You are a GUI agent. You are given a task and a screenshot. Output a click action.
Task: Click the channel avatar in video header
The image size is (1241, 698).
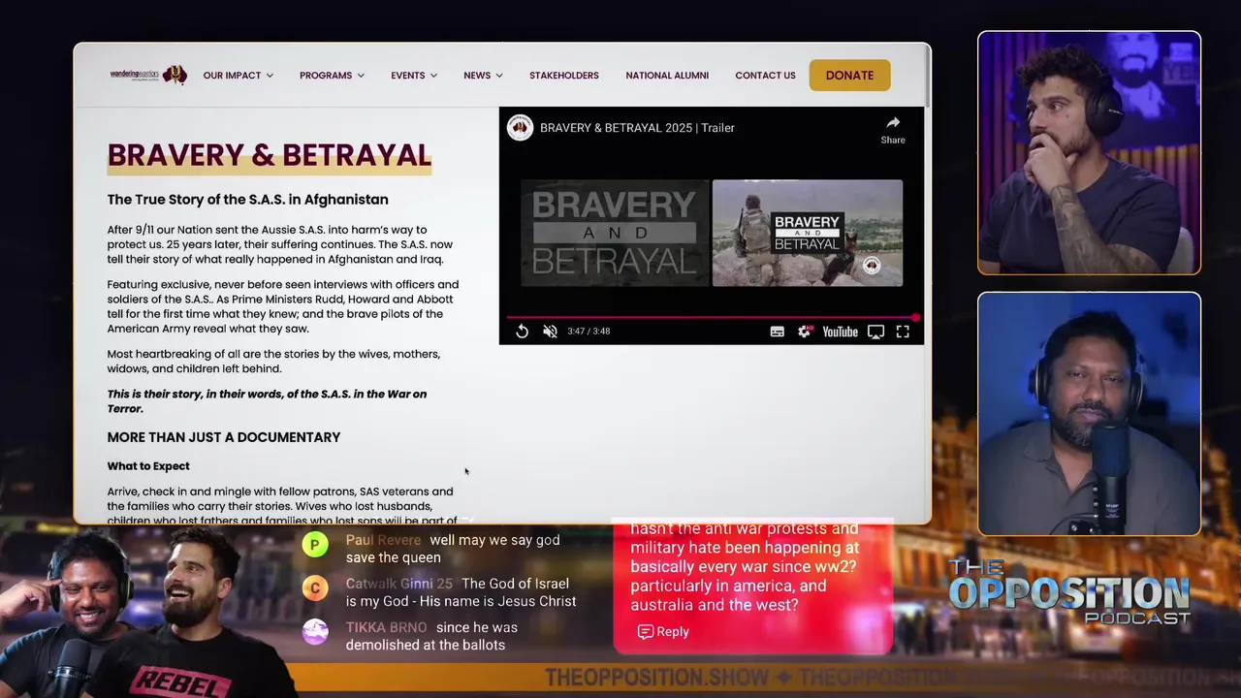pyautogui.click(x=521, y=128)
